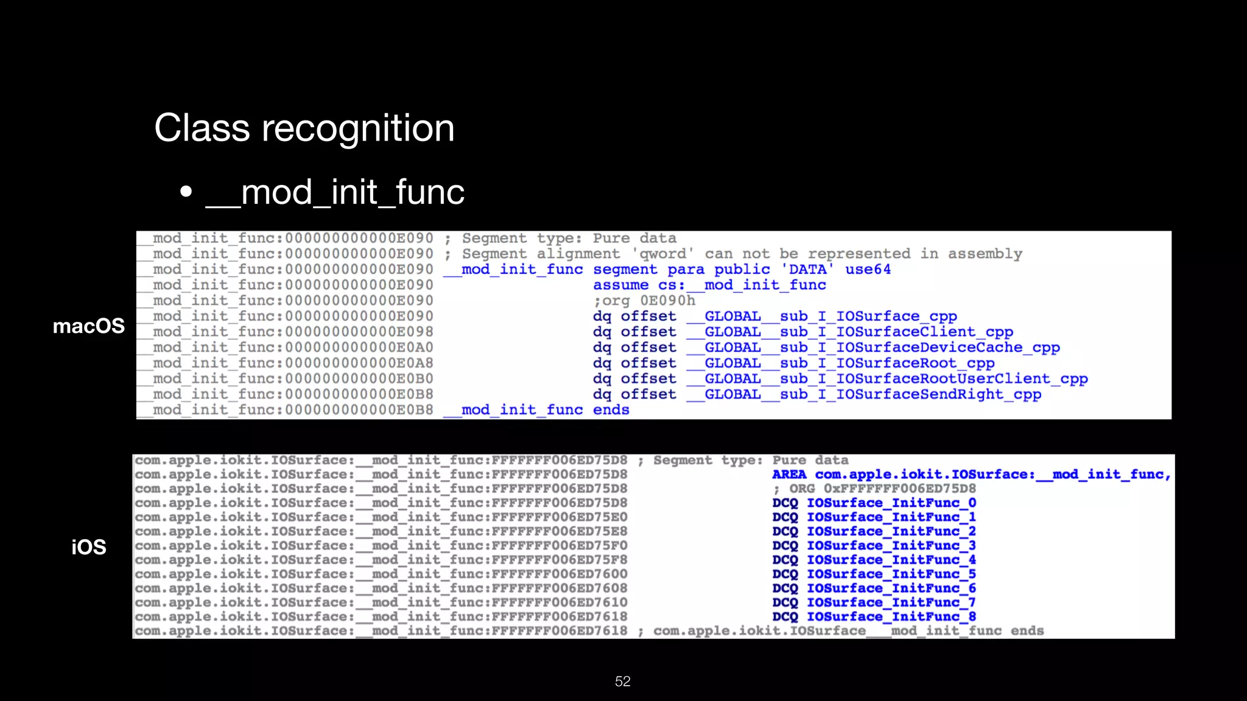Click address '__mod_init_func:000000000000E0B0'

coord(286,378)
